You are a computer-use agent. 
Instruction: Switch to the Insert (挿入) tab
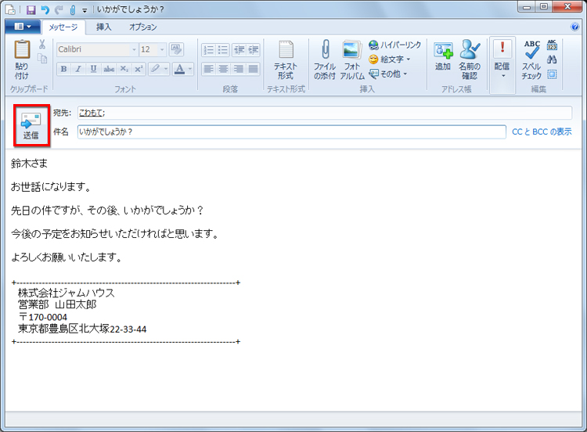tap(103, 27)
